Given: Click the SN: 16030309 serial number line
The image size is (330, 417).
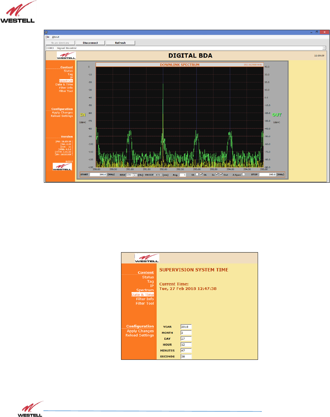Looking at the screenshot, I should [64, 155].
